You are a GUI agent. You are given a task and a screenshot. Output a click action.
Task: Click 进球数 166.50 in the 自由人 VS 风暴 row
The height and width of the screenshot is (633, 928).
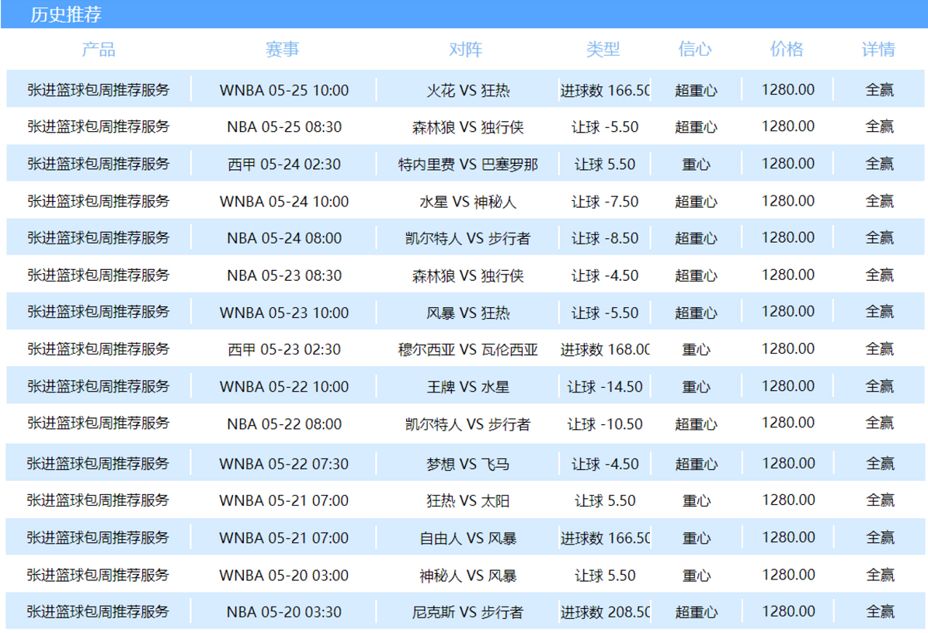point(605,538)
